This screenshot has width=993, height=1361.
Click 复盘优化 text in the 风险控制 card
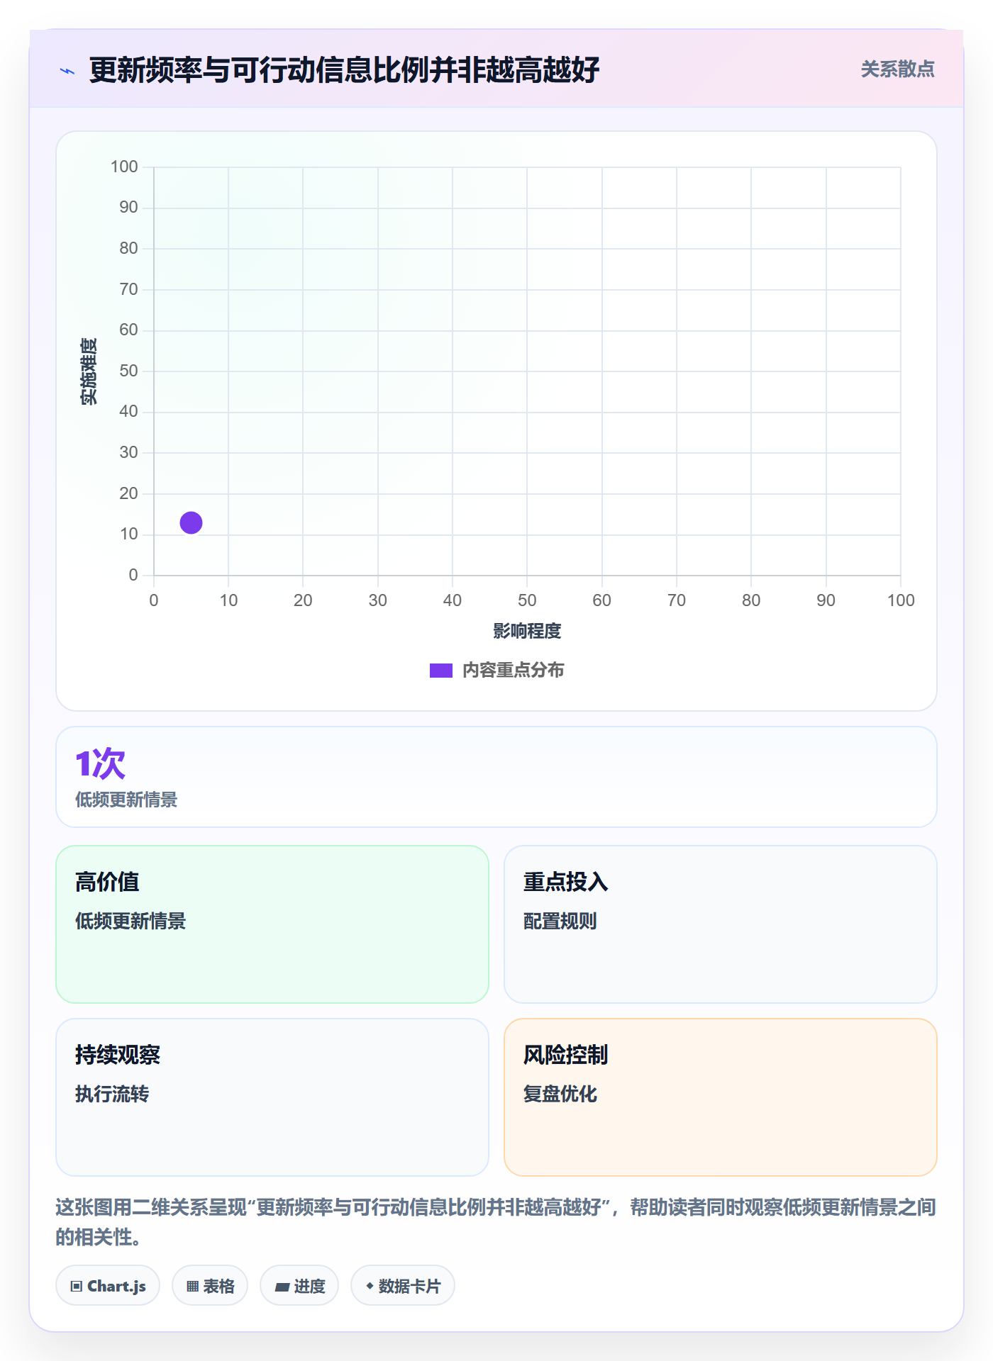(560, 1094)
